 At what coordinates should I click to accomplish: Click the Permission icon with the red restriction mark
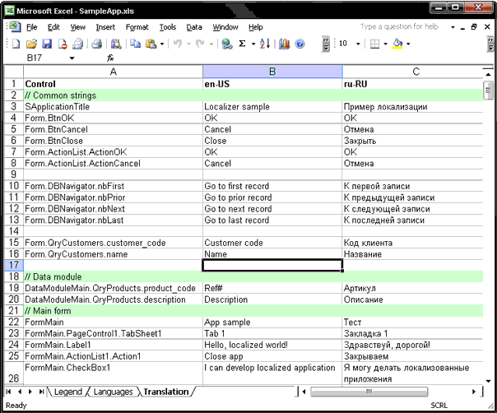click(x=63, y=44)
